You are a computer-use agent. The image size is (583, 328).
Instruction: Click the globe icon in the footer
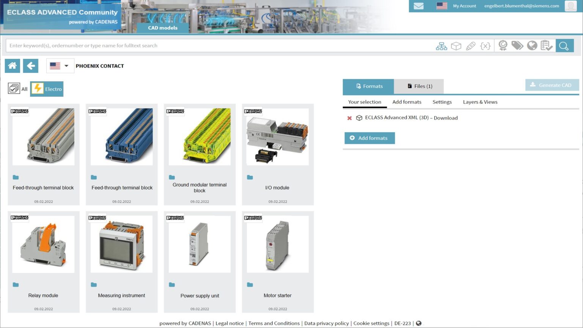pyautogui.click(x=419, y=323)
